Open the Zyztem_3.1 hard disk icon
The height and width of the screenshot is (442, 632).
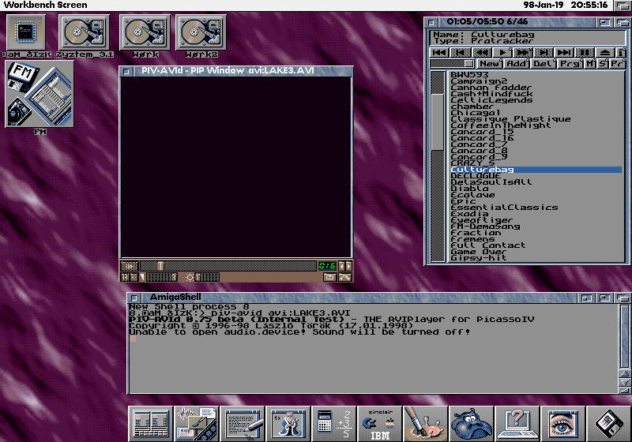(x=84, y=32)
